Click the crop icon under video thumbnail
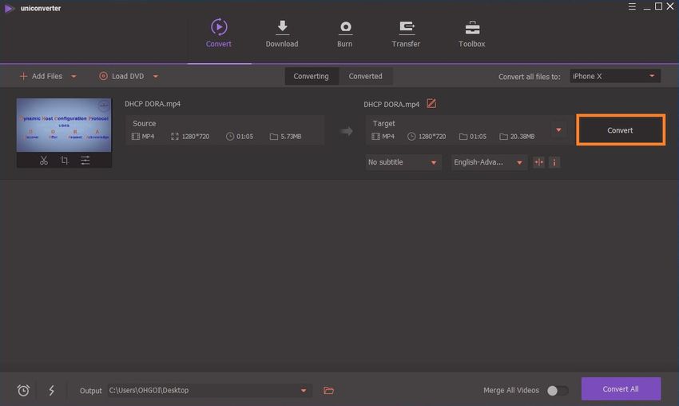The height and width of the screenshot is (406, 679). [x=65, y=161]
